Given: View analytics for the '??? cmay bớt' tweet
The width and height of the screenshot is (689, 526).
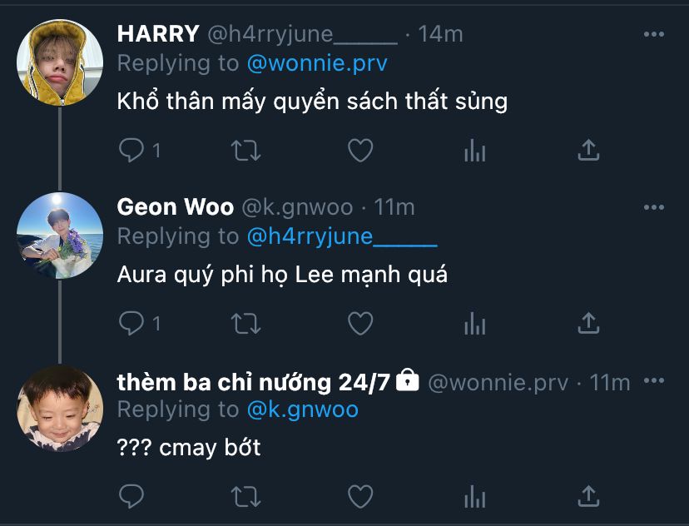Looking at the screenshot, I should point(474,497).
